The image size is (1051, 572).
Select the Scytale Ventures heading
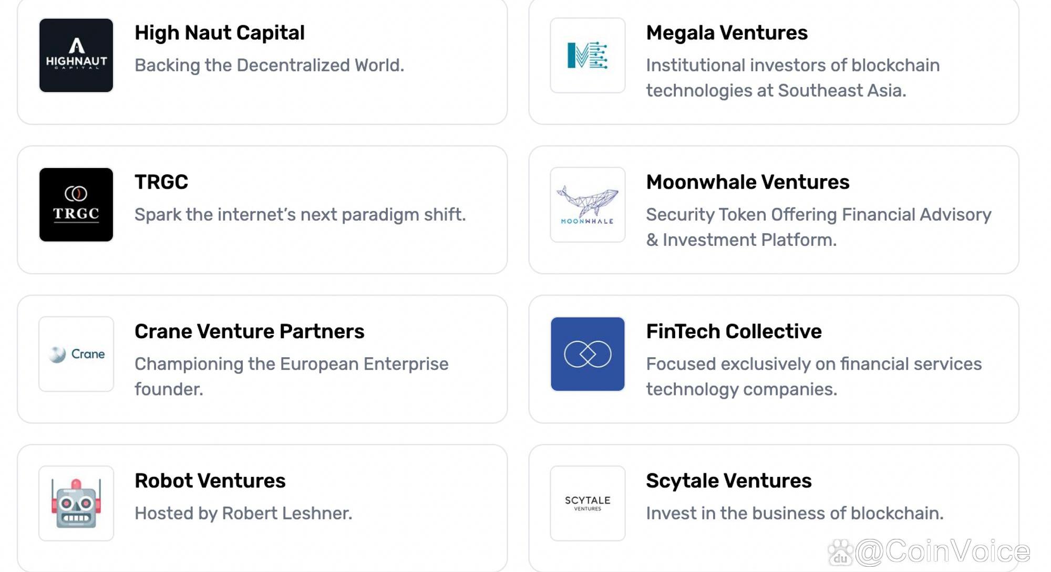pos(728,481)
